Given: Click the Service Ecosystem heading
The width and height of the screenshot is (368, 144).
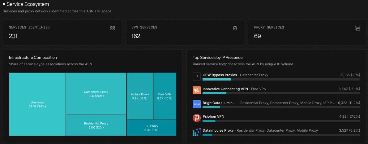Looking at the screenshot, I should [x=28, y=4].
